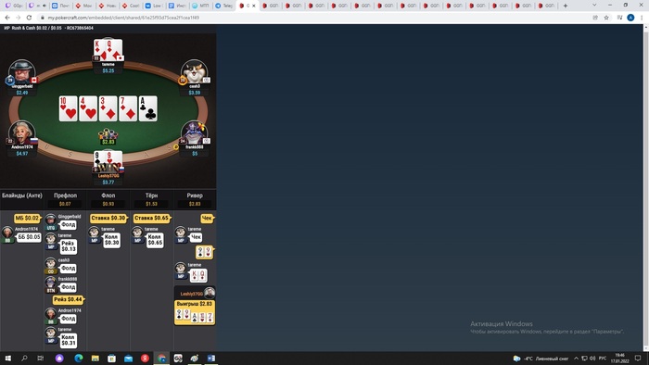Click tareme's Рейз $0.13 action bubble
Screen dimensions: 649x365
coord(69,246)
